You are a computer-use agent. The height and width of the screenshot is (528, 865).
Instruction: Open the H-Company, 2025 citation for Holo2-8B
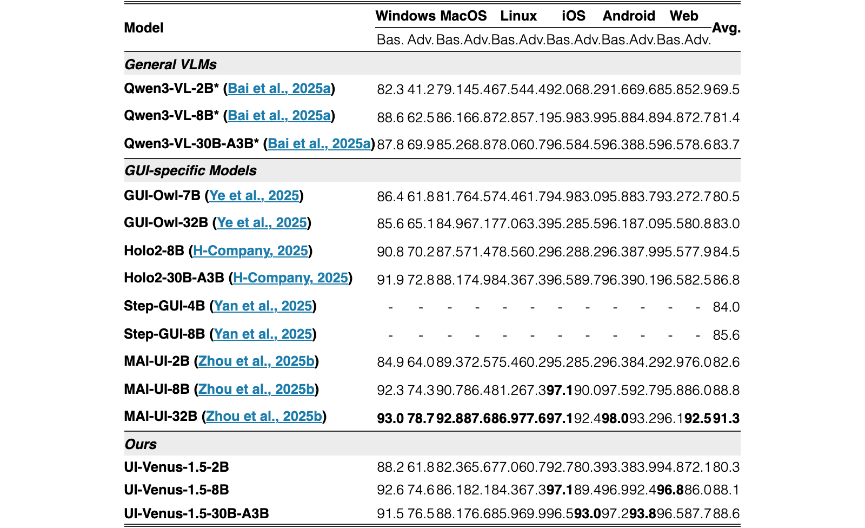pyautogui.click(x=250, y=250)
